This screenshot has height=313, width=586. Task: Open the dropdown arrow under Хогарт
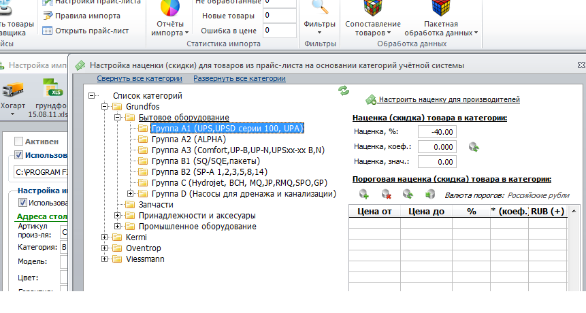(12, 114)
